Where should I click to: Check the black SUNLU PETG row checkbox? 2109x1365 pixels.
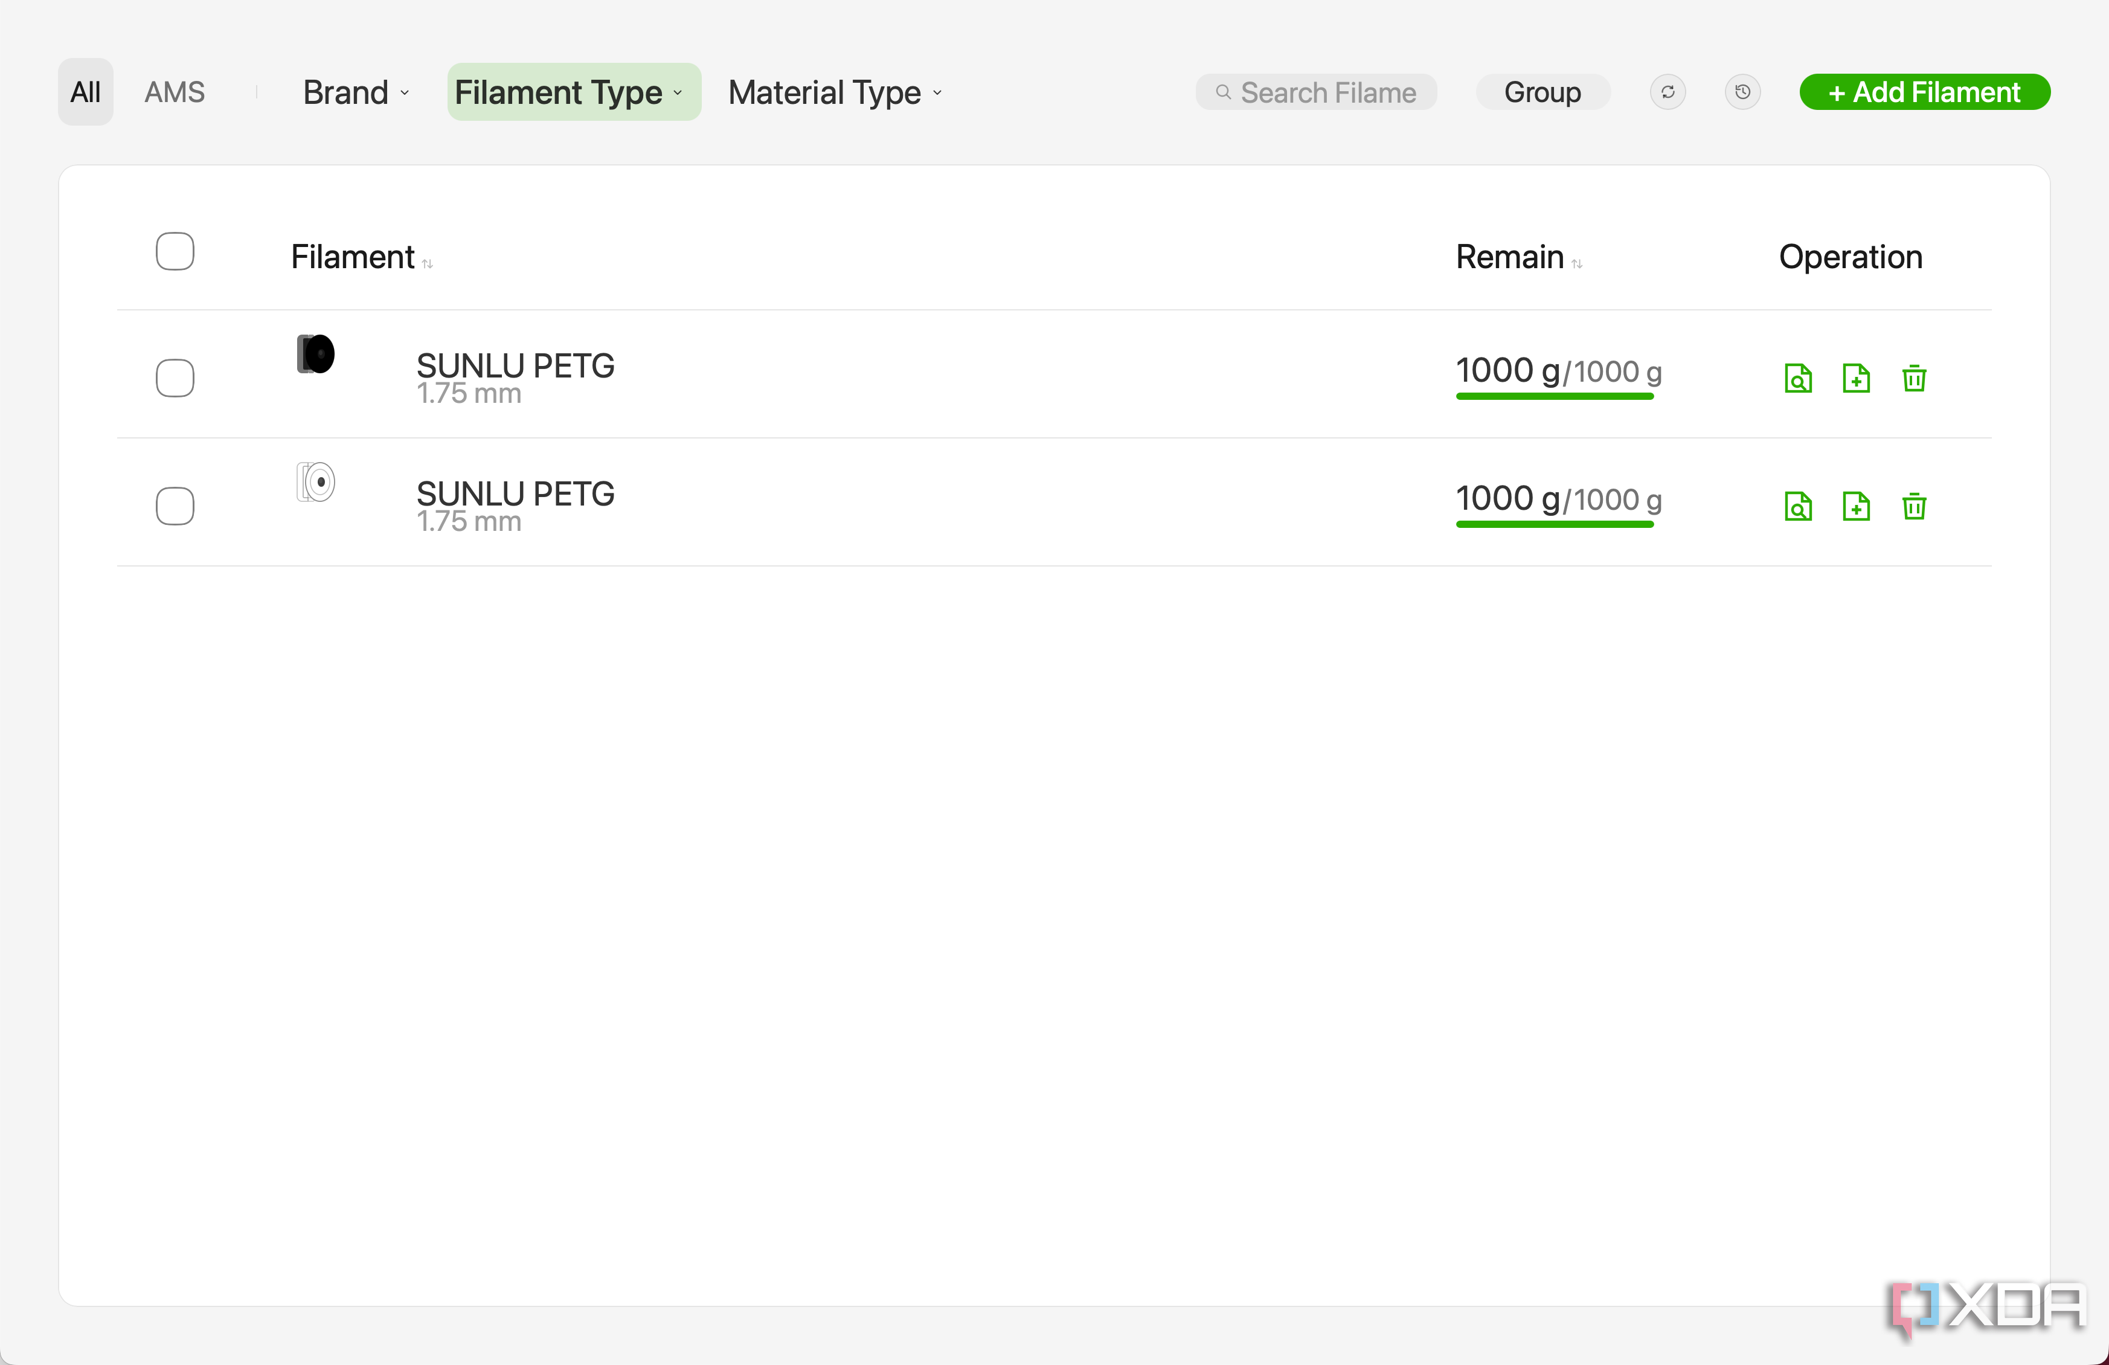click(x=175, y=379)
